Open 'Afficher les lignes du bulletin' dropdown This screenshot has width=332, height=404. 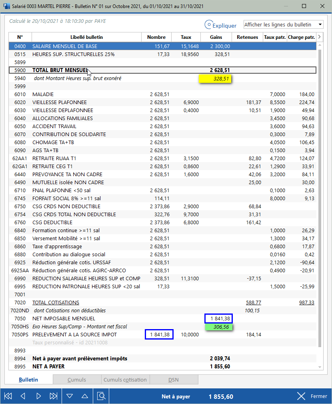tap(283, 25)
